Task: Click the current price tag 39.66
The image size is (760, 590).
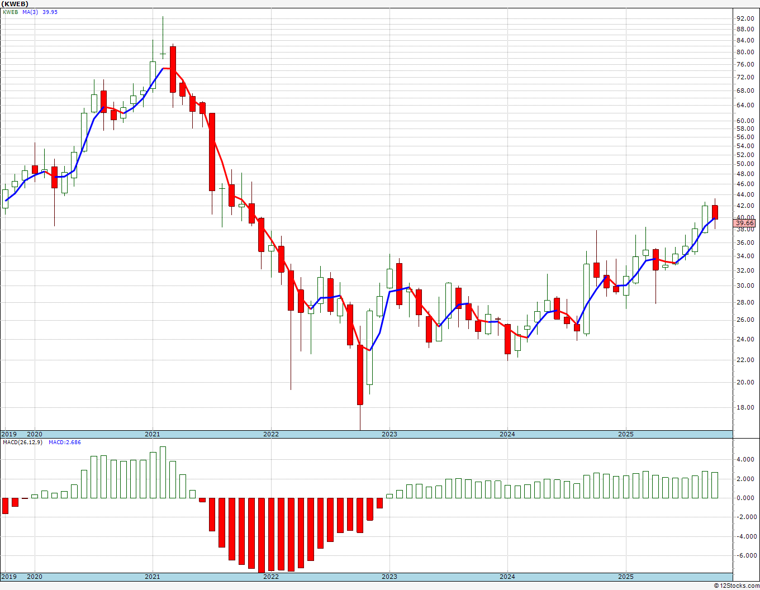Action: point(745,223)
